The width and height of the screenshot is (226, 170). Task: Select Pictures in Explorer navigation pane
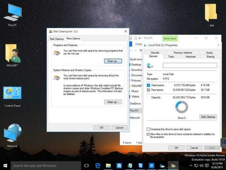(136, 80)
